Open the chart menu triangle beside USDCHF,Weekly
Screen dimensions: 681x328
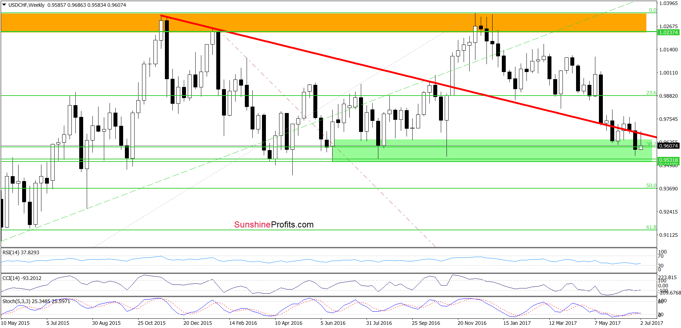[x=4, y=5]
